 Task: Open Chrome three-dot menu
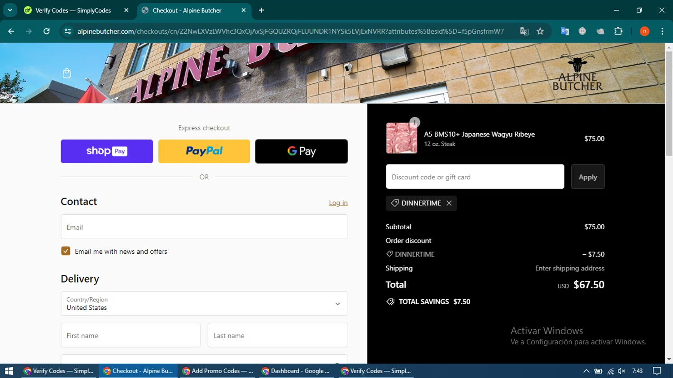click(662, 31)
